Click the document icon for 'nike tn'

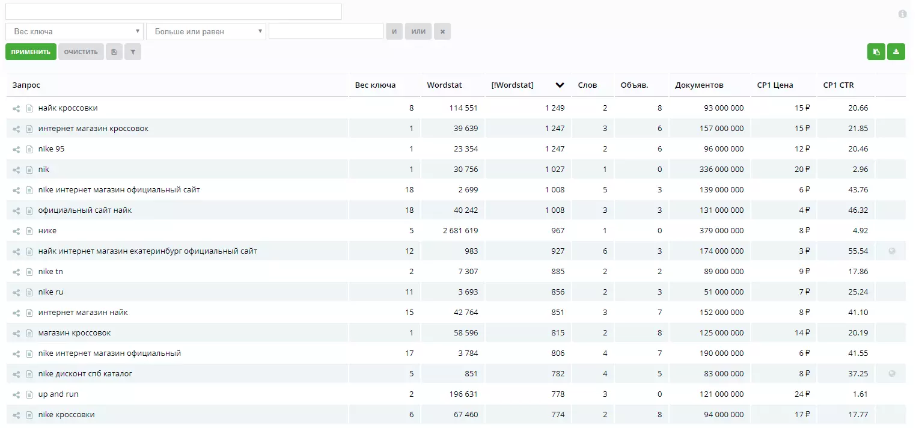pyautogui.click(x=29, y=272)
